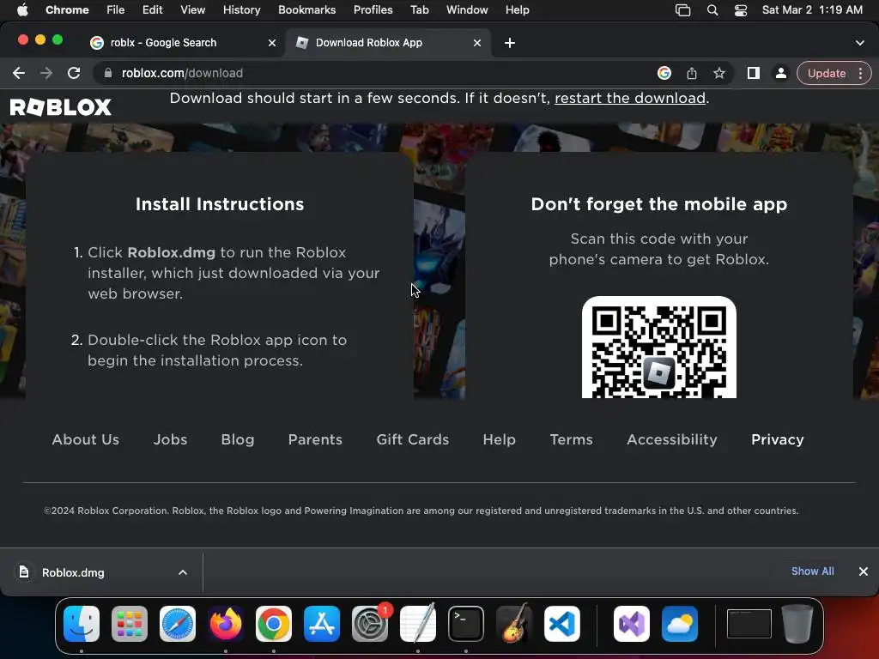Open the Chrome application menu

(67, 10)
